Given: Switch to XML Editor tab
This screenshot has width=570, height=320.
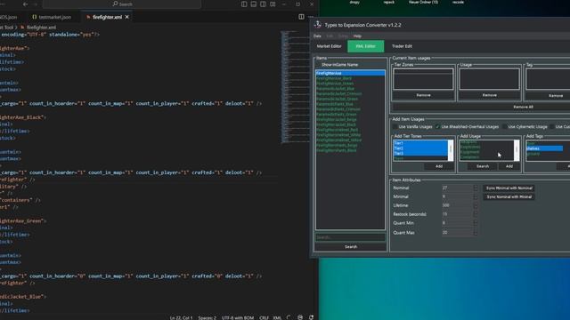Looking at the screenshot, I should (x=365, y=46).
